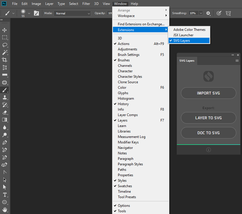
Task: Click the Photoshop Ps logo
Action: [x=4, y=3]
